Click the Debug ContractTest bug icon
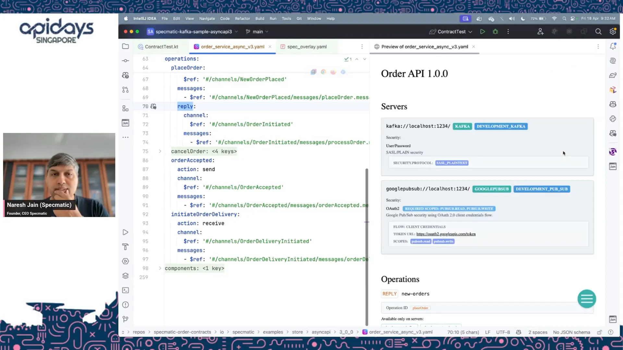This screenshot has height=350, width=623. click(x=495, y=31)
